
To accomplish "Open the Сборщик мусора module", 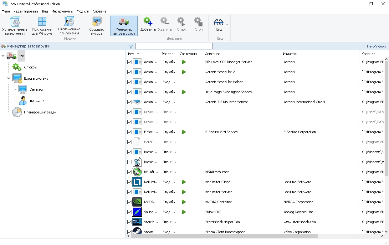I will [x=96, y=26].
